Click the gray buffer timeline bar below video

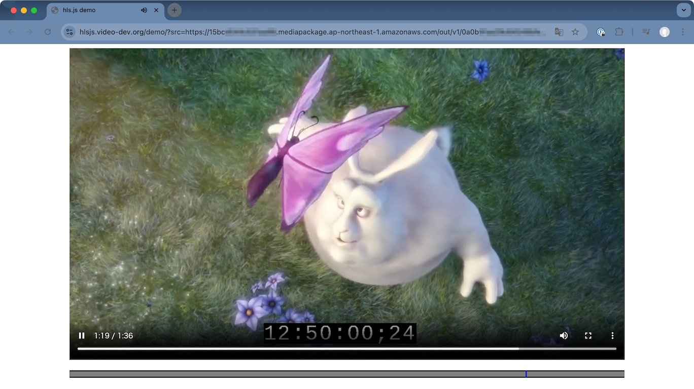click(347, 374)
